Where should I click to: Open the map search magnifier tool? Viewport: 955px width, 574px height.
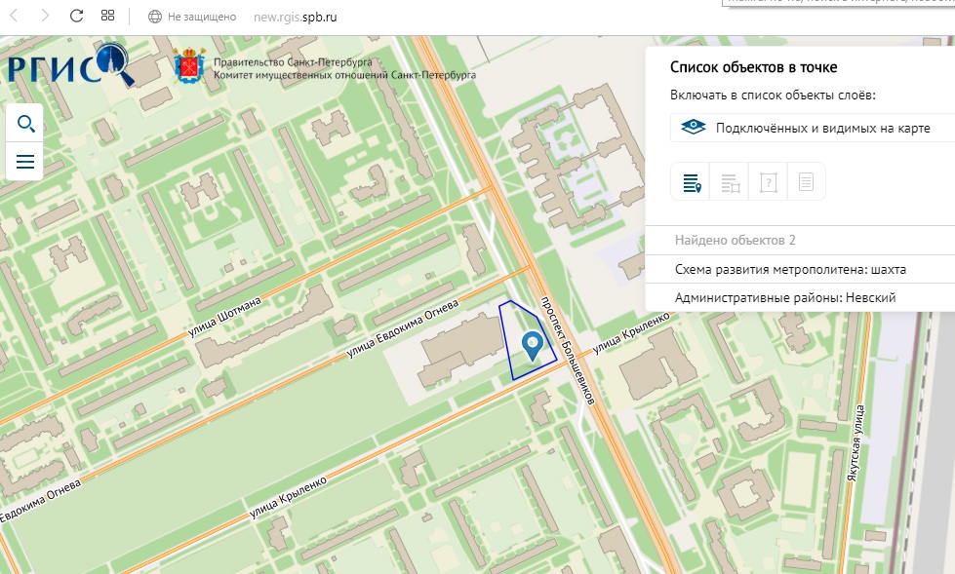click(25, 124)
